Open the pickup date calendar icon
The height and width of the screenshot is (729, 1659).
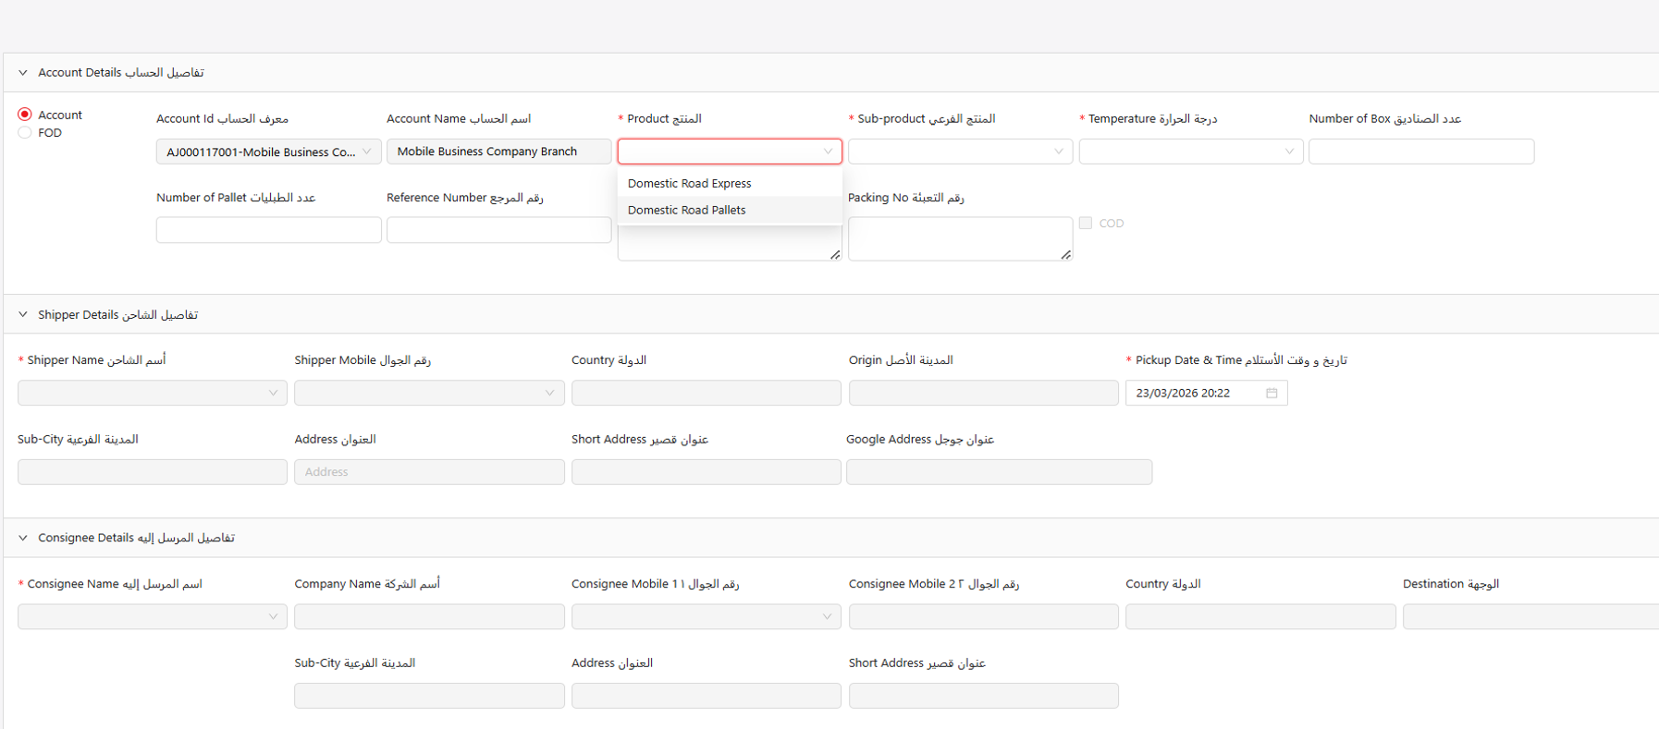pyautogui.click(x=1272, y=393)
